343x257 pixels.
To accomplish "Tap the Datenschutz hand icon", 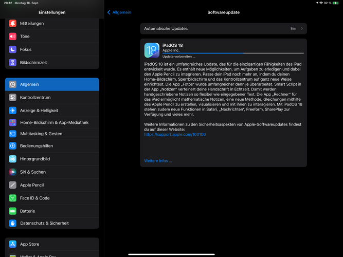I will [x=13, y=223].
